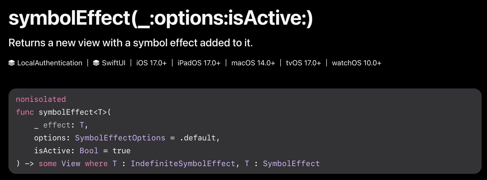Screen dimensions: 487x180
Task: Select the macOS 14.0+ availability badge
Action: [x=253, y=63]
